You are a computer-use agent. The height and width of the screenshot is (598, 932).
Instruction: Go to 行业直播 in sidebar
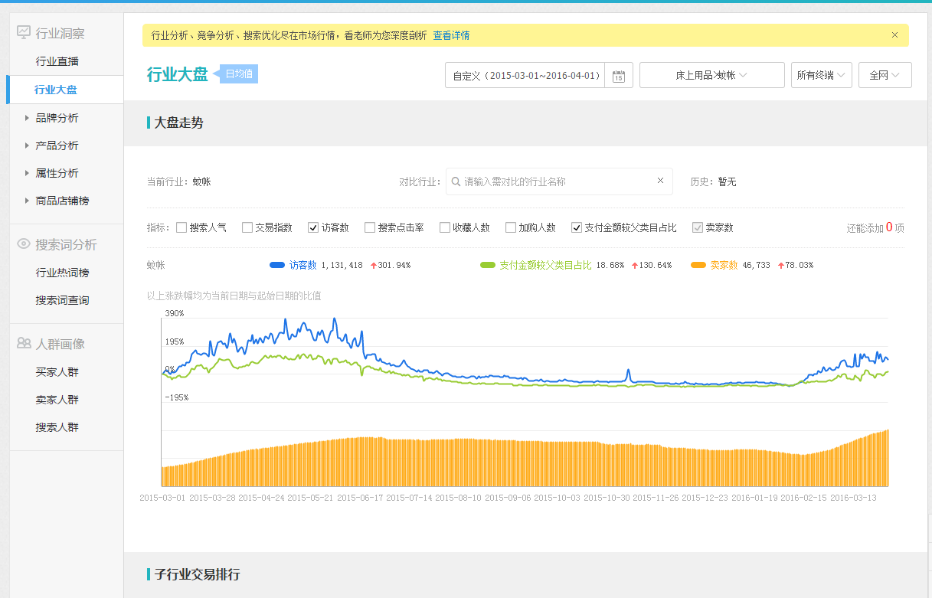click(57, 61)
